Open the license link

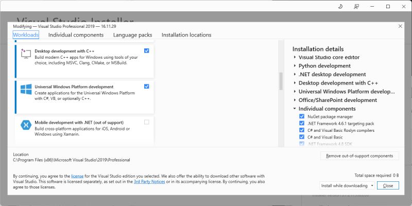77,176
